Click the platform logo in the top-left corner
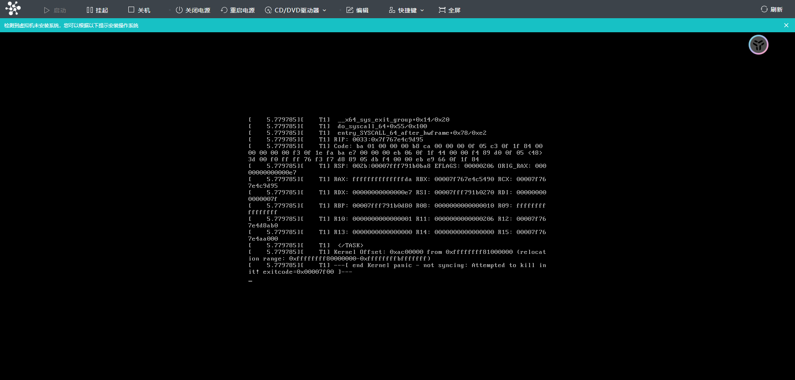Viewport: 795px width, 380px height. coord(13,8)
